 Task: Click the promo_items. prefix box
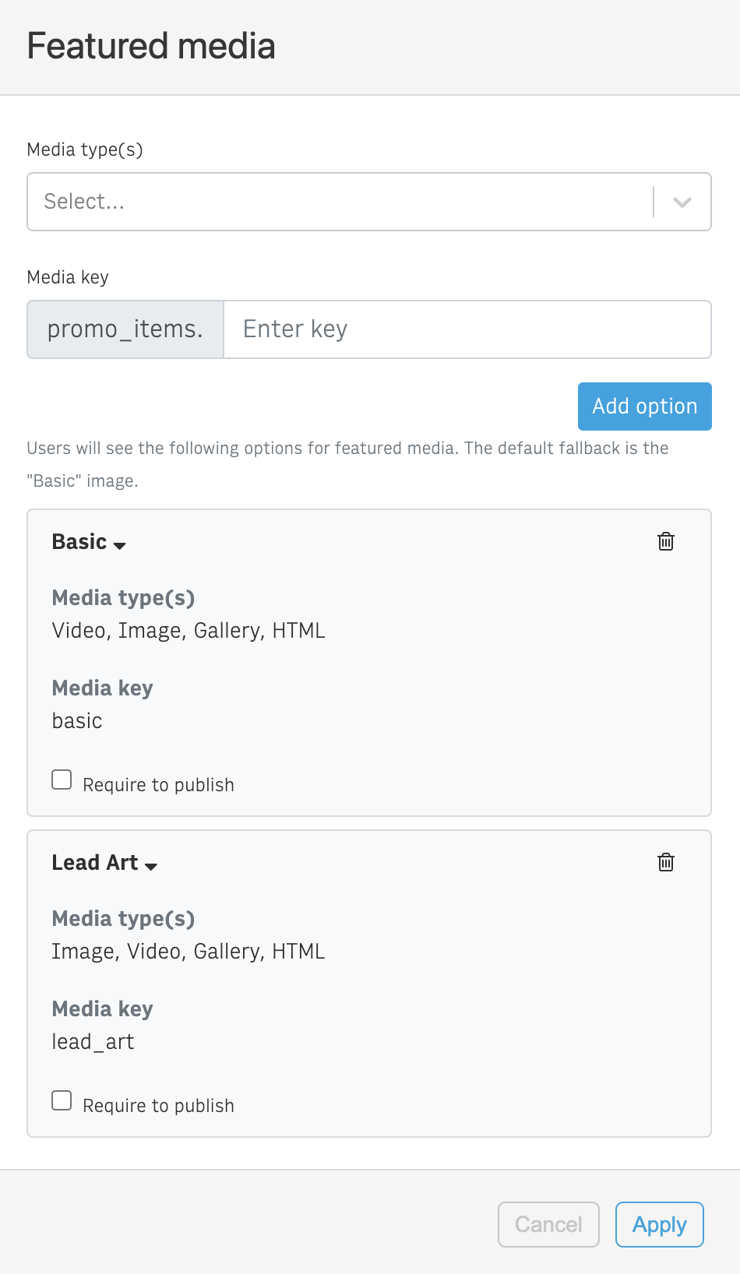pyautogui.click(x=125, y=329)
